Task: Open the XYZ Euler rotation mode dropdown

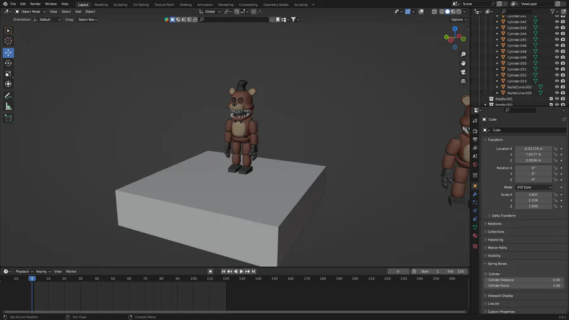Action: (534, 187)
